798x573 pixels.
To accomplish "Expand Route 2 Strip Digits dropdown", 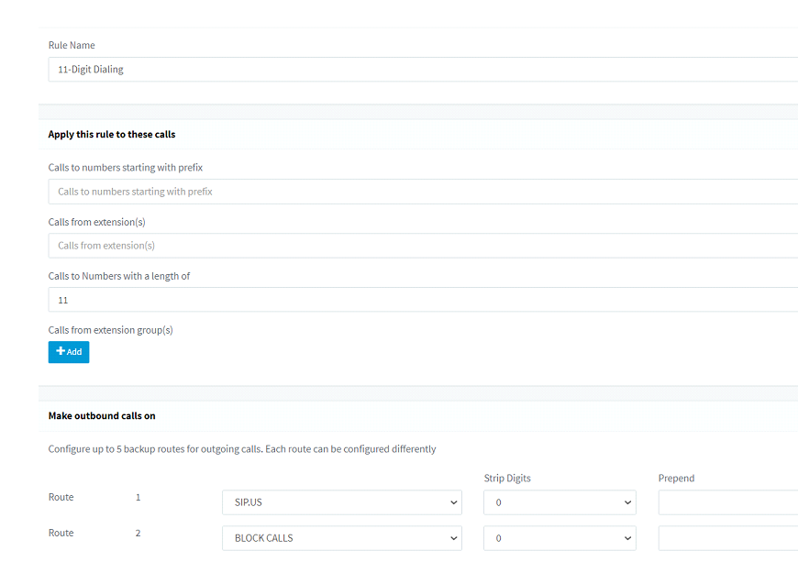I will [560, 538].
